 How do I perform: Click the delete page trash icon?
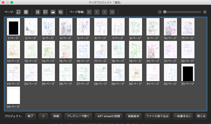point(26,12)
